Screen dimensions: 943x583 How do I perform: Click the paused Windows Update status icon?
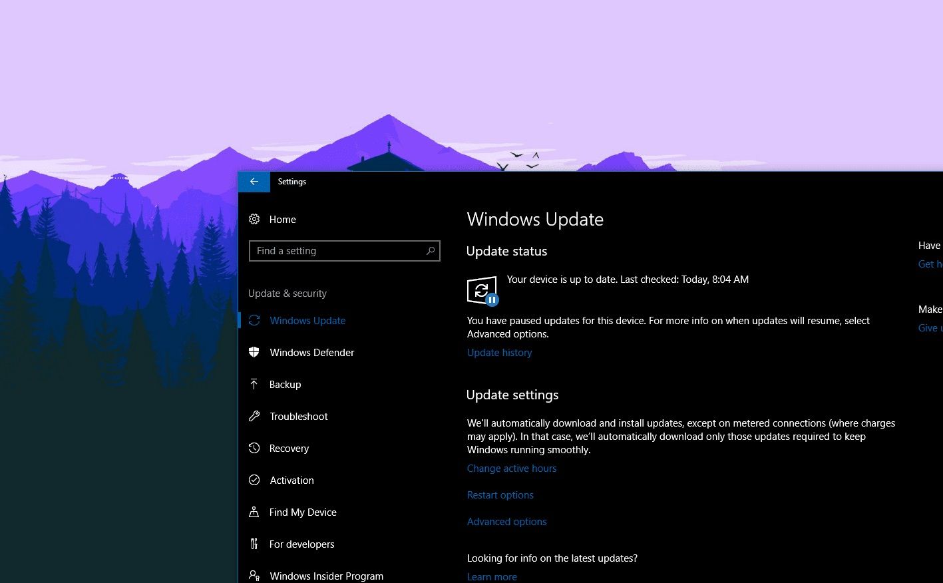[482, 291]
